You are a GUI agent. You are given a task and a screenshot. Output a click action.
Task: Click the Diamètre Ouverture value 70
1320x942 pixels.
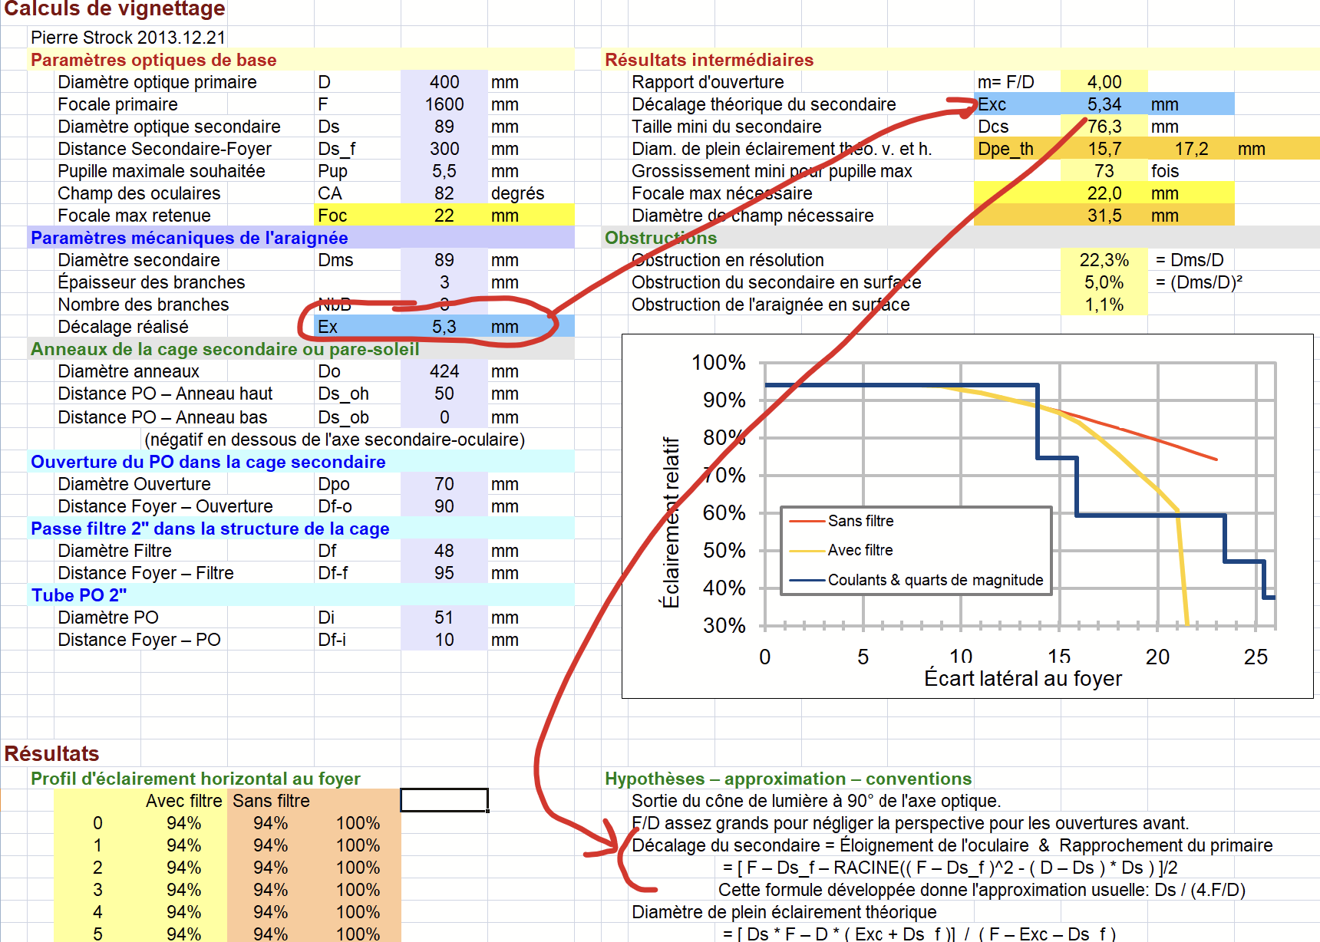[444, 484]
